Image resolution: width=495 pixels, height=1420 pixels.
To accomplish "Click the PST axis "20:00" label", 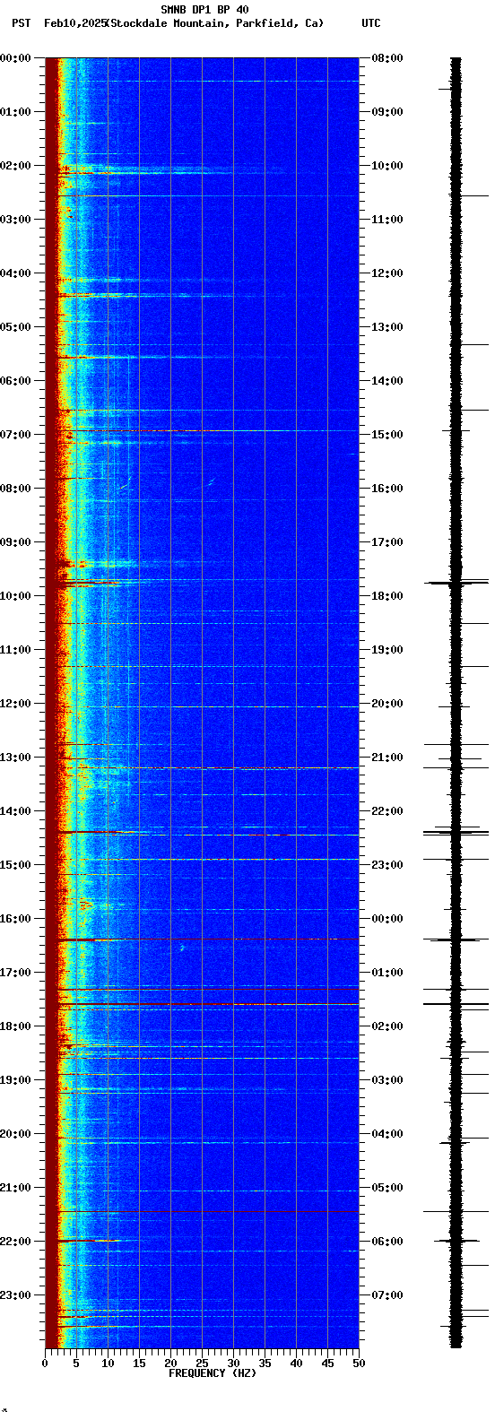I will (15, 1134).
